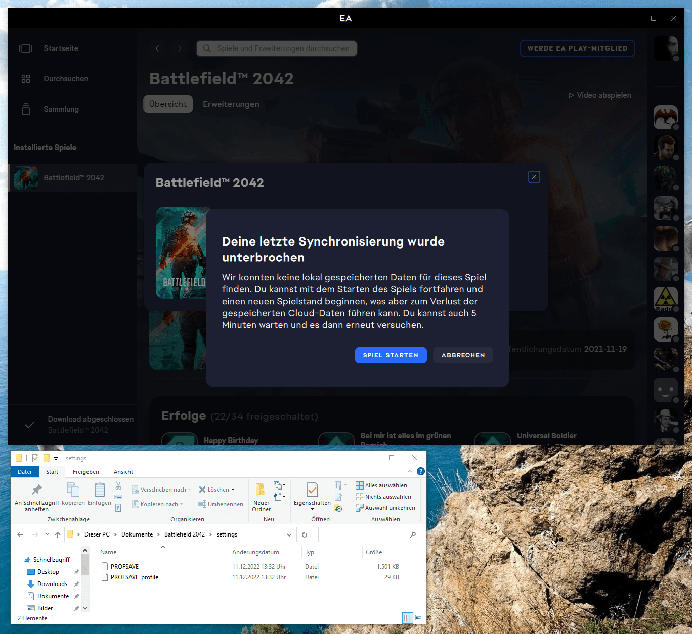The width and height of the screenshot is (692, 634).
Task: Click the Kopieren ribbon icon
Action: tap(73, 490)
